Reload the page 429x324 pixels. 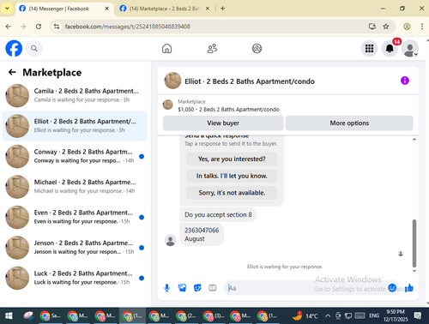tap(39, 27)
